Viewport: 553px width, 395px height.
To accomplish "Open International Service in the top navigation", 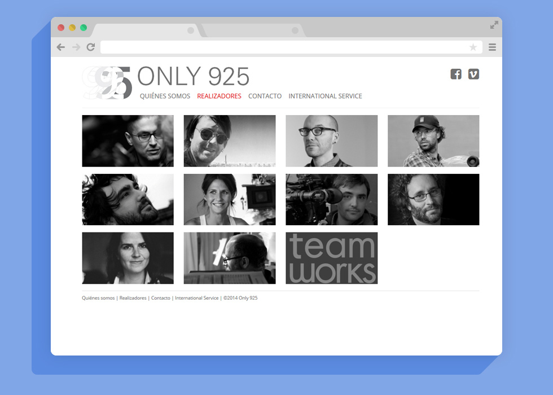I will [x=325, y=96].
